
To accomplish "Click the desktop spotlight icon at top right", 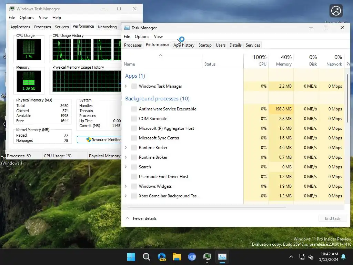I will (x=336, y=11).
